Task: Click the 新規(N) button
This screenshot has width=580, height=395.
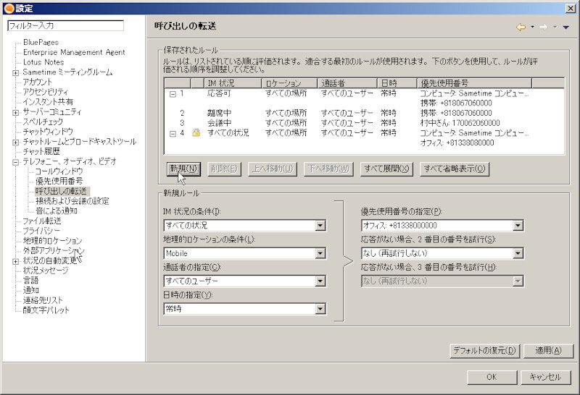Action: [x=184, y=169]
